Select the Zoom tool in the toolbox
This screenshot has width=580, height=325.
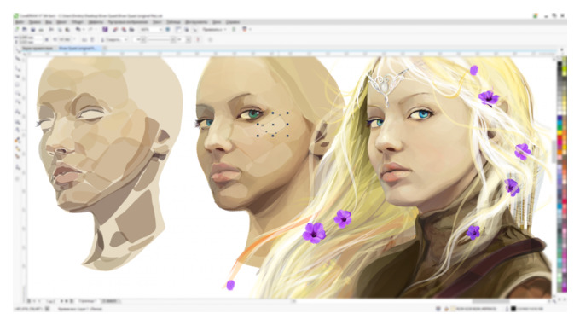click(17, 77)
